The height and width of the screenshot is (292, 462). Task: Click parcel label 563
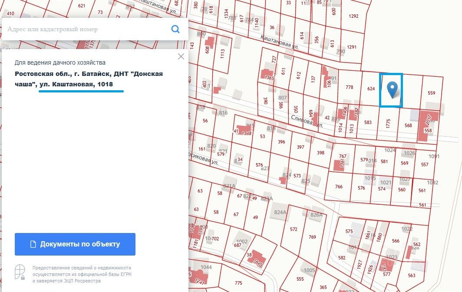coord(412,276)
